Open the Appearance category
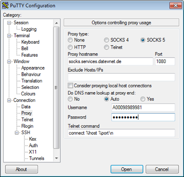The width and height of the screenshot is (184, 177). 33,68
